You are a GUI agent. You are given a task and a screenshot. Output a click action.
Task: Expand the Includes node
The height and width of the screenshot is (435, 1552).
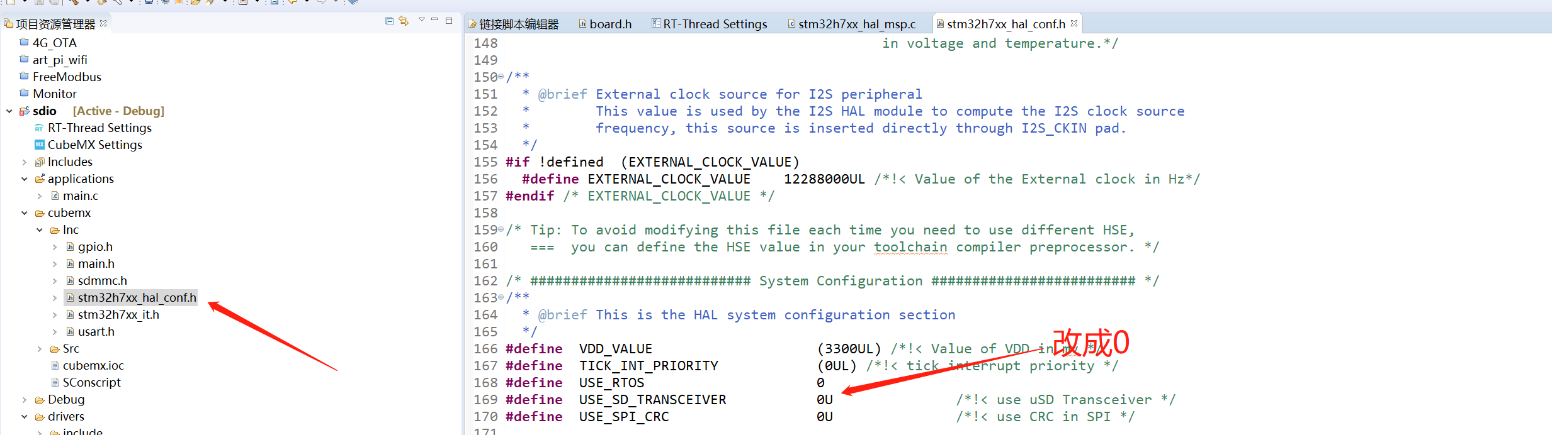[x=25, y=162]
